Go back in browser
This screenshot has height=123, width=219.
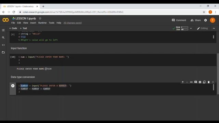click(3, 12)
